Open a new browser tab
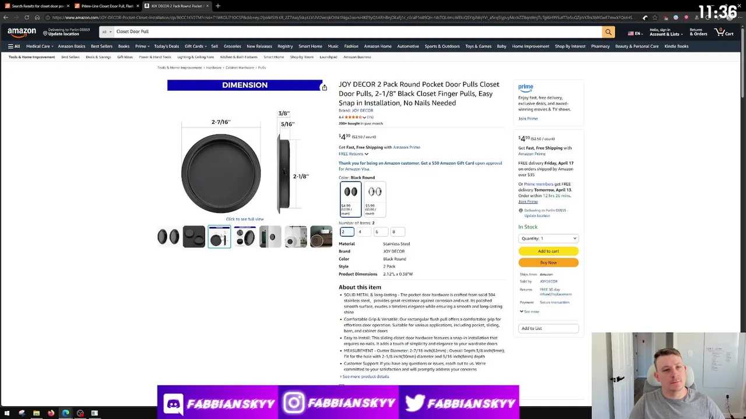This screenshot has height=419, width=746. click(x=218, y=6)
